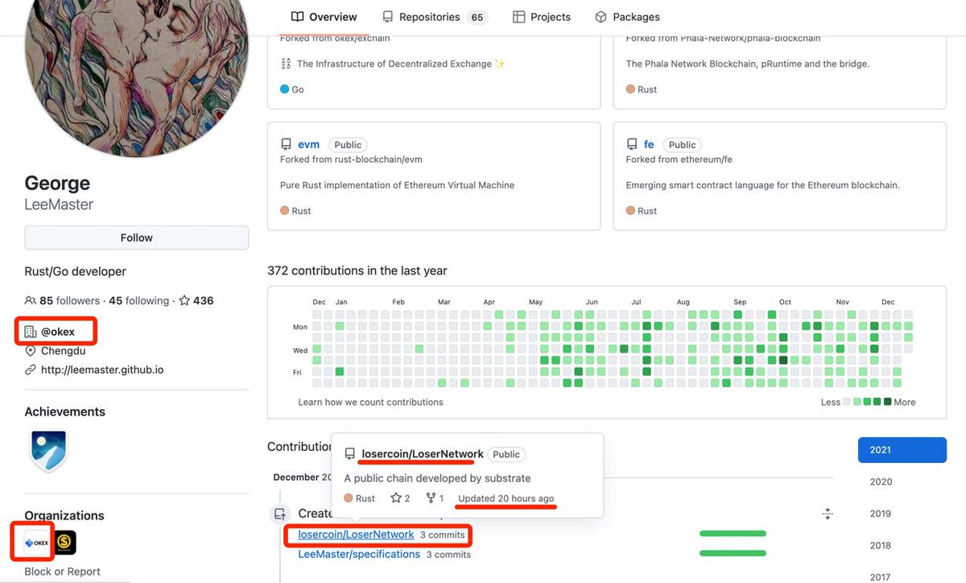The width and height of the screenshot is (966, 583).
Task: Click the commit timeline repo icon
Action: (279, 513)
